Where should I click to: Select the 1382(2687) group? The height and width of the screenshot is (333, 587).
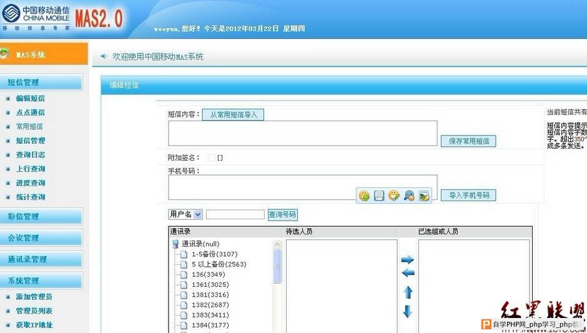click(210, 305)
